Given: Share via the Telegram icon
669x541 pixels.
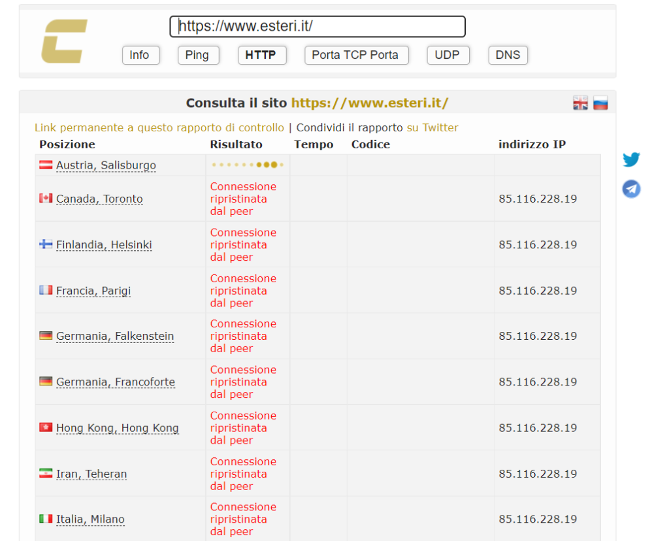Looking at the screenshot, I should 631,189.
